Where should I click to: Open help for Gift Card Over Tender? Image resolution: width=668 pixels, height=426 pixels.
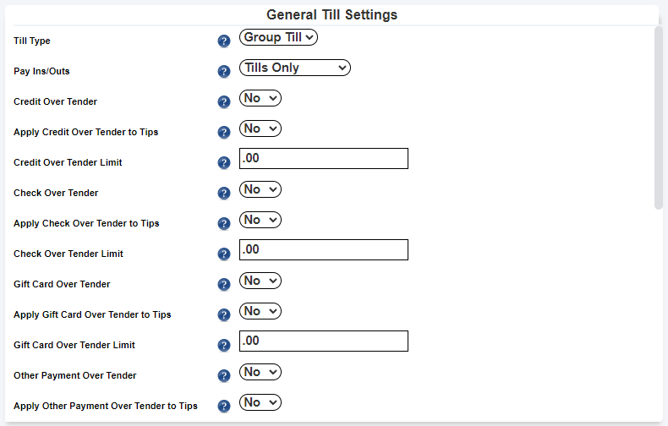[x=224, y=285]
